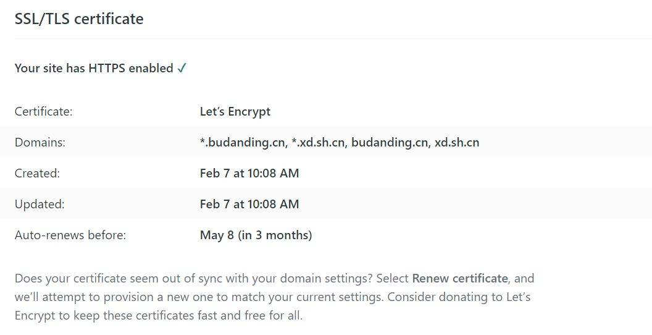Click the bold Renew certificate text
This screenshot has height=335, width=652.
[460, 278]
